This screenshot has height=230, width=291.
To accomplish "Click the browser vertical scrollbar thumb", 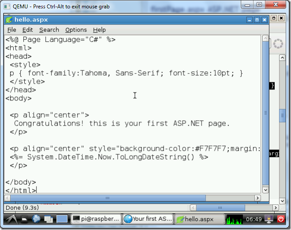I will click(x=282, y=115).
